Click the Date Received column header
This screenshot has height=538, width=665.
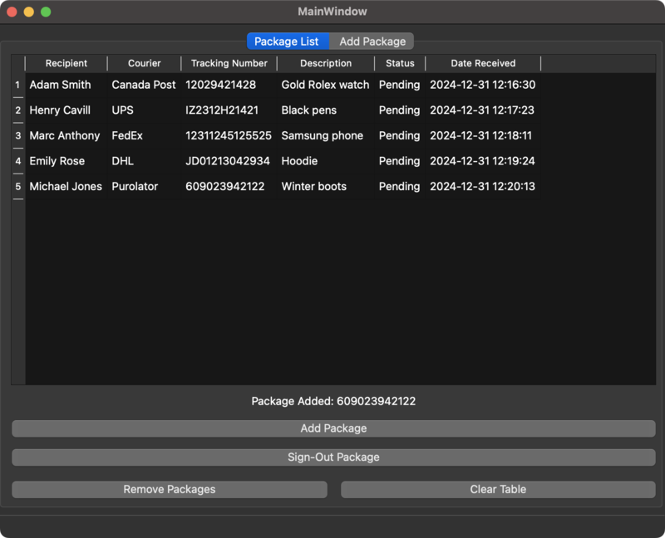point(483,63)
